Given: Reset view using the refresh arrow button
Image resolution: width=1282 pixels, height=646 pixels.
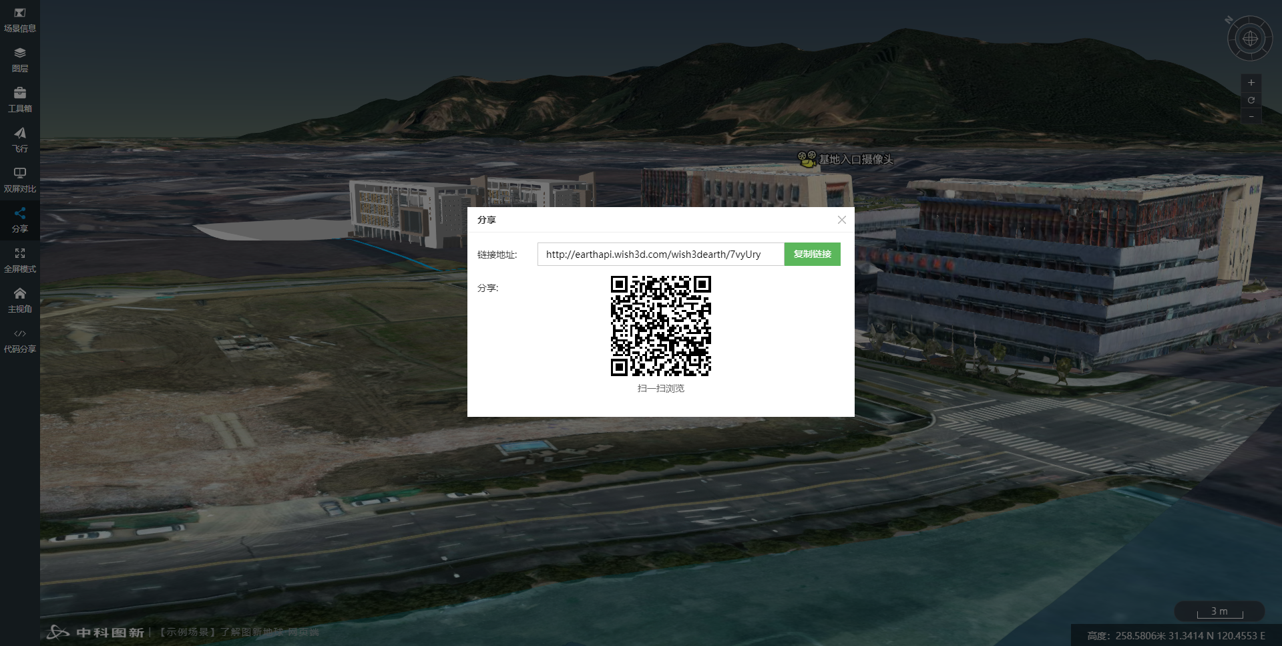Looking at the screenshot, I should click(1251, 100).
